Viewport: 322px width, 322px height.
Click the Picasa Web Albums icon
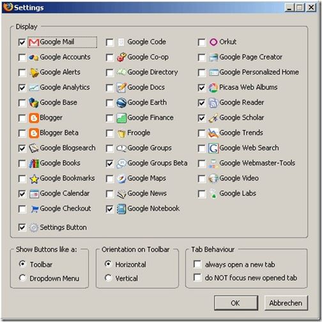(213, 88)
